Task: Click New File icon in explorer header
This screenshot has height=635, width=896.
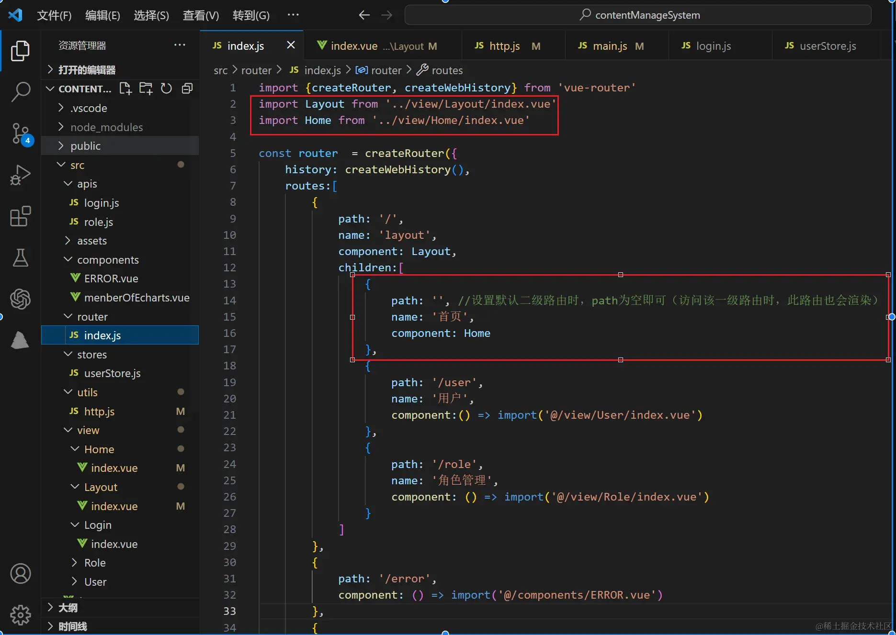Action: coord(125,89)
